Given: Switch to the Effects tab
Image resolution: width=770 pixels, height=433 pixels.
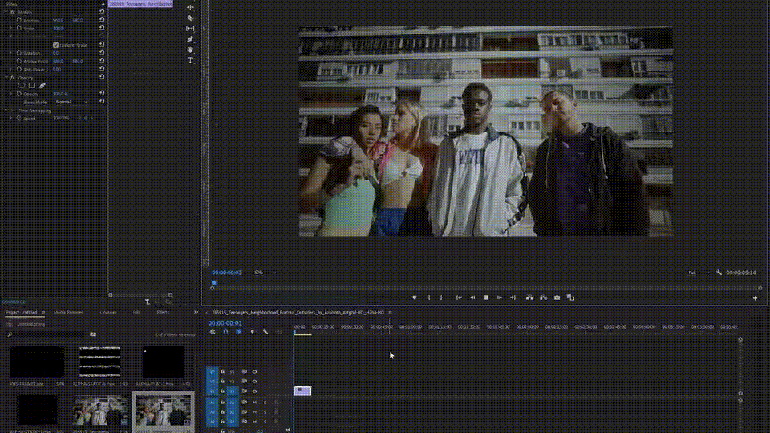Looking at the screenshot, I should [163, 312].
